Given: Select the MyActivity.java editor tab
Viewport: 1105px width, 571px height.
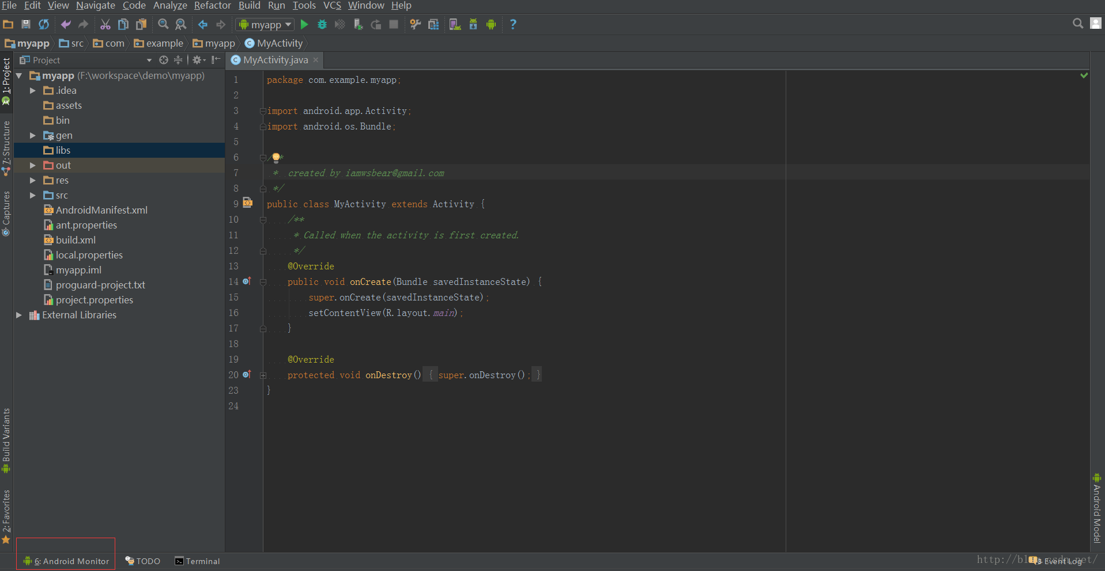Looking at the screenshot, I should 275,60.
